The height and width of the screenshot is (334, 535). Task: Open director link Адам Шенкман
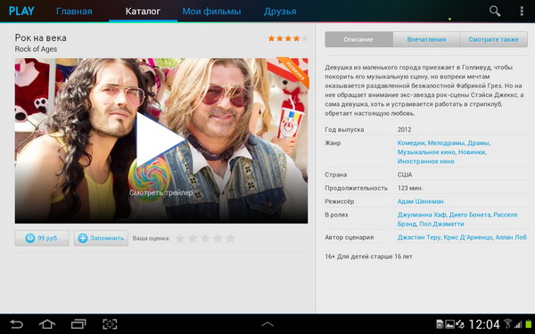[x=420, y=201]
